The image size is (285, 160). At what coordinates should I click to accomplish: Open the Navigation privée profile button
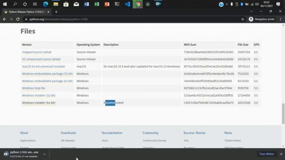pyautogui.click(x=262, y=19)
